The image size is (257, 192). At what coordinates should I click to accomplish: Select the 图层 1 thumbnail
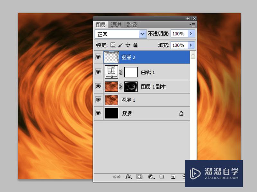click(111, 100)
